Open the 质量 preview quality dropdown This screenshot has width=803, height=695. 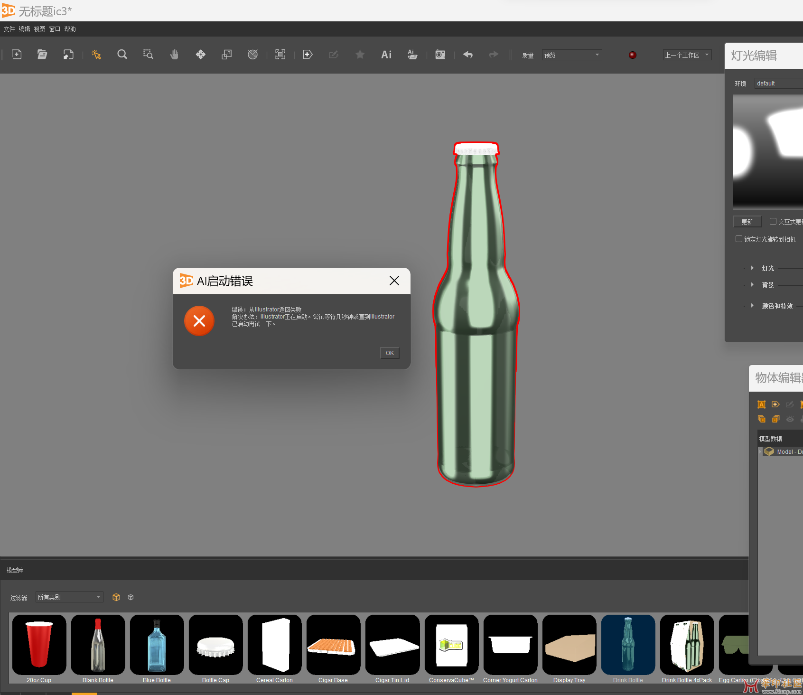572,55
